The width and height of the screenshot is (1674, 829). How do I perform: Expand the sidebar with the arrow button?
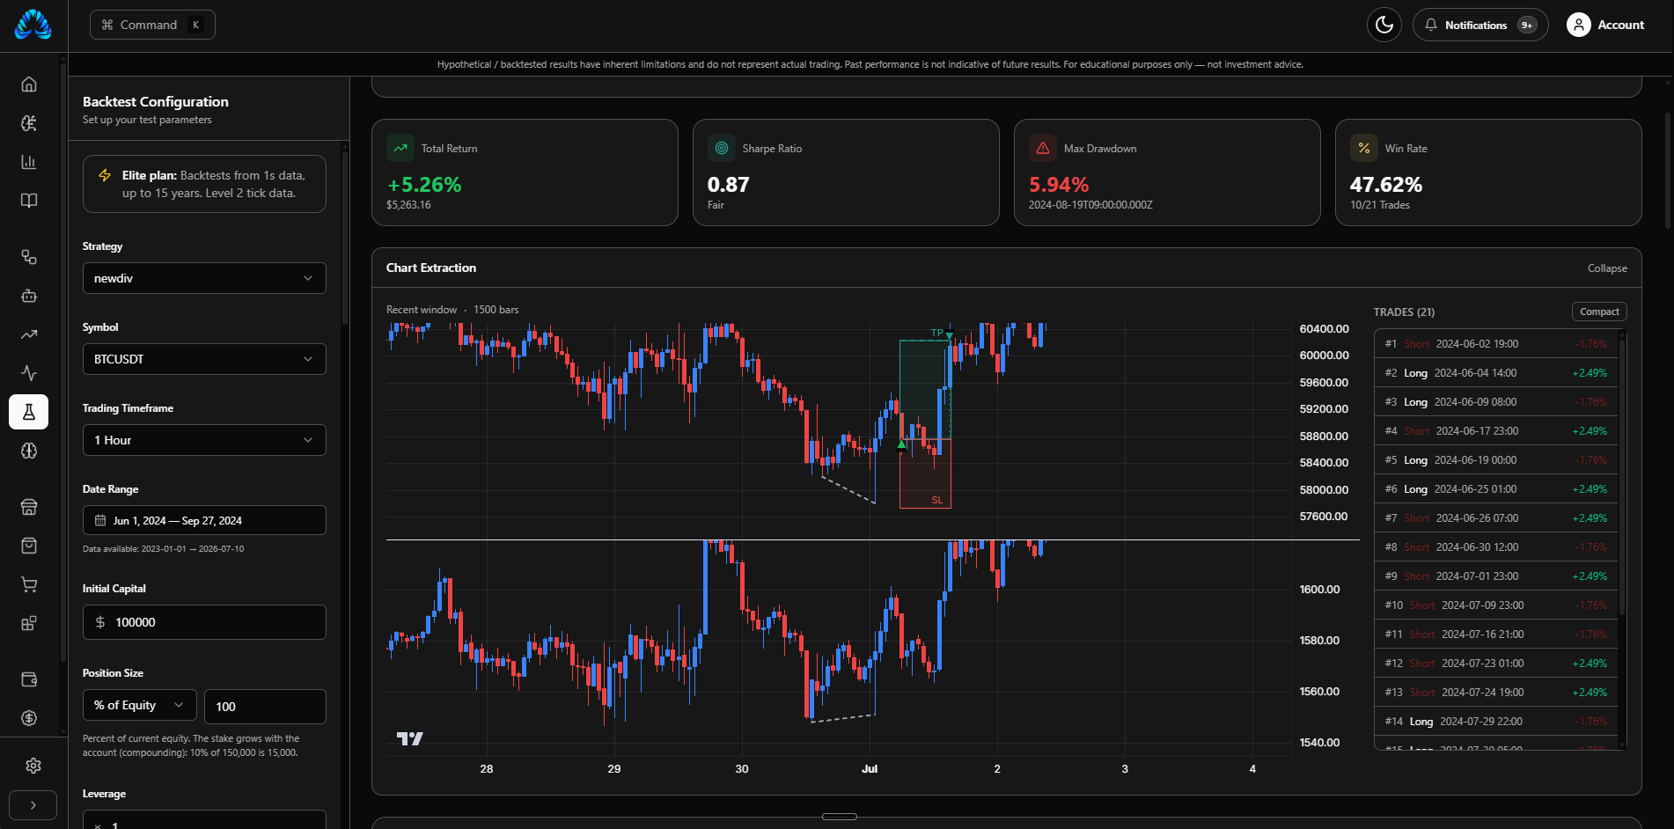(33, 805)
